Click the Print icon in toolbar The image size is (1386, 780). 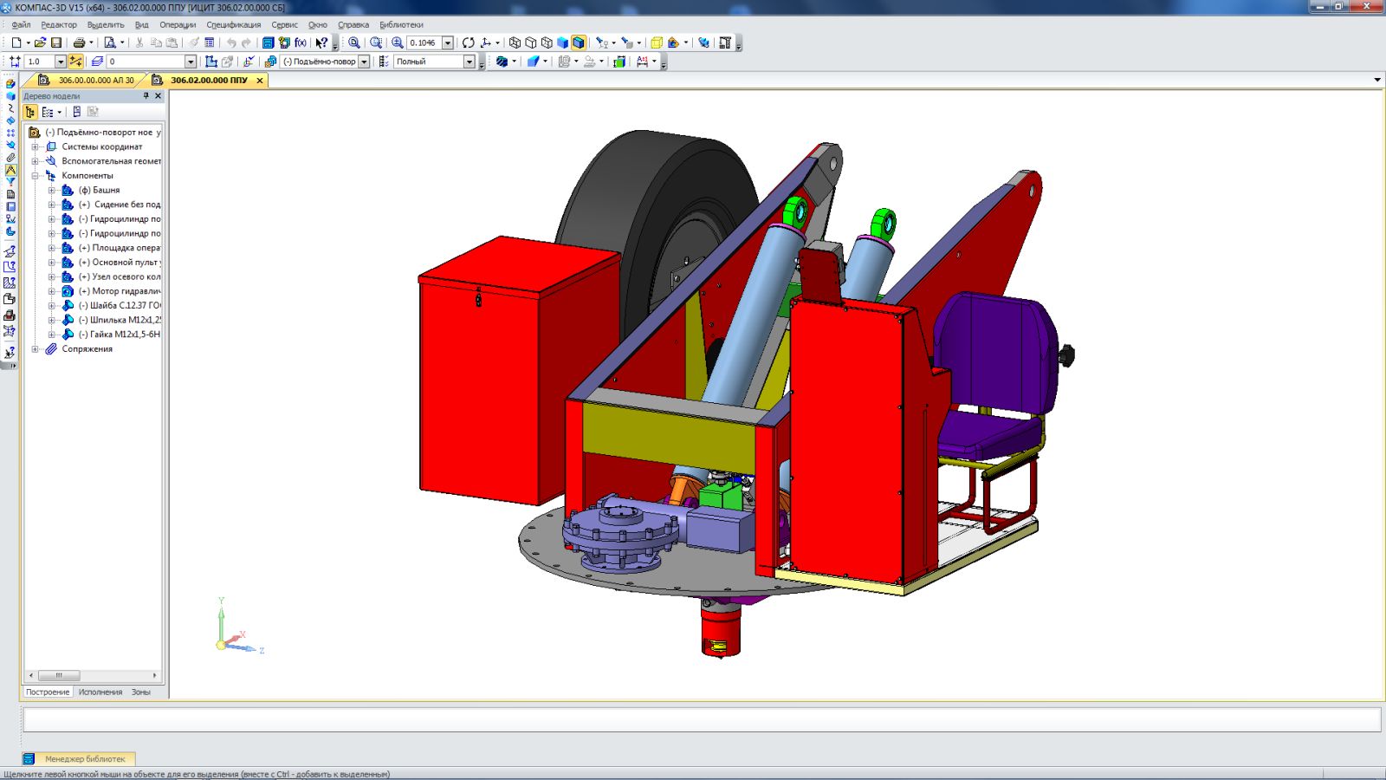tap(79, 42)
